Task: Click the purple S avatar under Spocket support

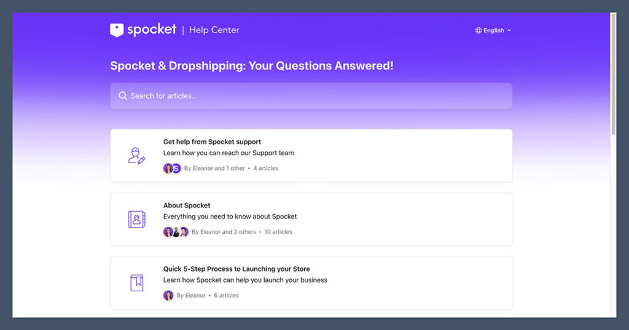Action: pos(176,168)
